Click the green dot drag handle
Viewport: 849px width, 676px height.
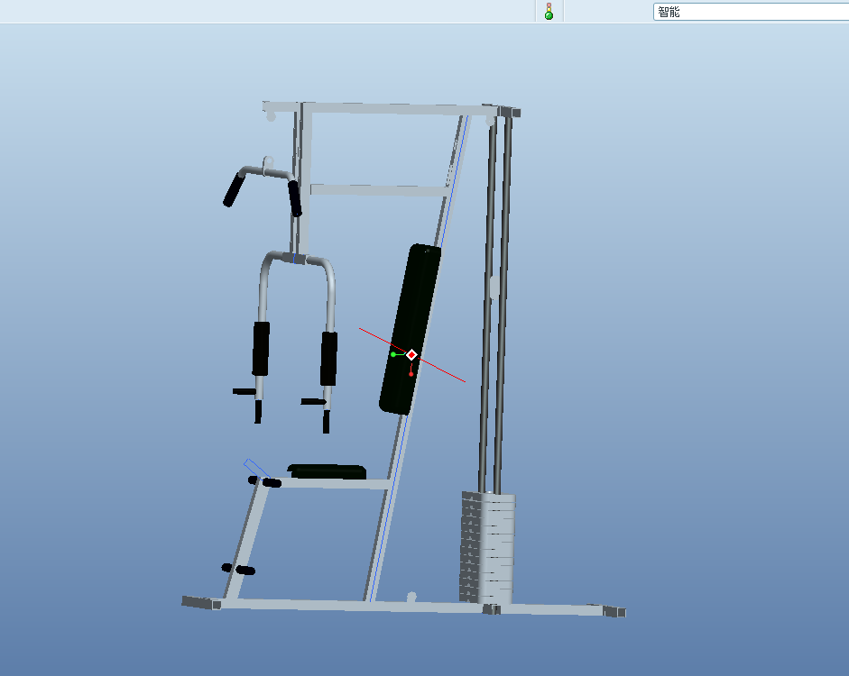coord(393,354)
